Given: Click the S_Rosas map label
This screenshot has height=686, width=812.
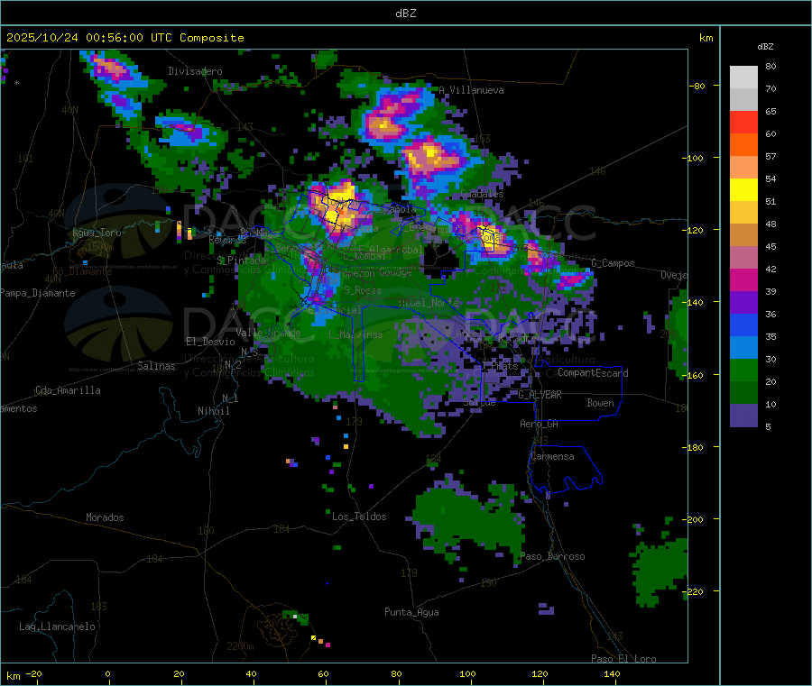Looking at the screenshot, I should click(x=363, y=290).
